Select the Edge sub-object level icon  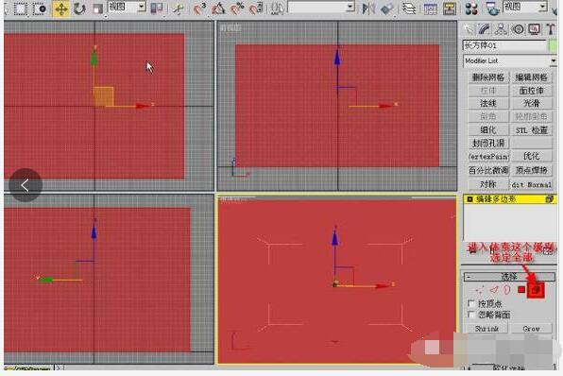tap(494, 289)
